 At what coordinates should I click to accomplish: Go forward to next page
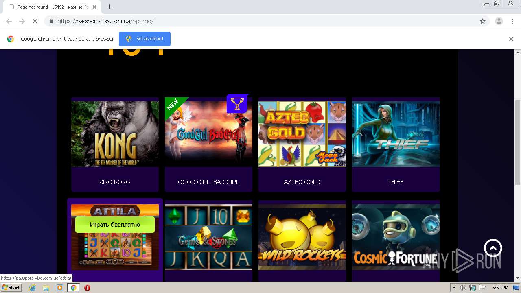point(22,21)
